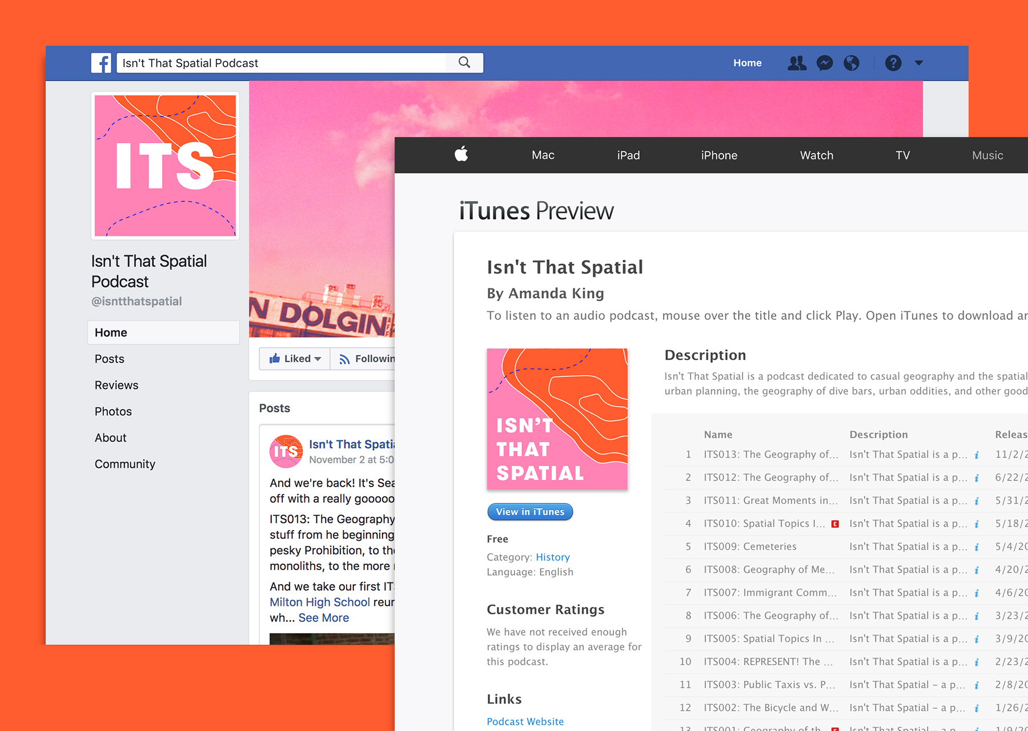Open the Facebook Messenger icon
Viewport: 1028px width, 731px height.
point(825,63)
